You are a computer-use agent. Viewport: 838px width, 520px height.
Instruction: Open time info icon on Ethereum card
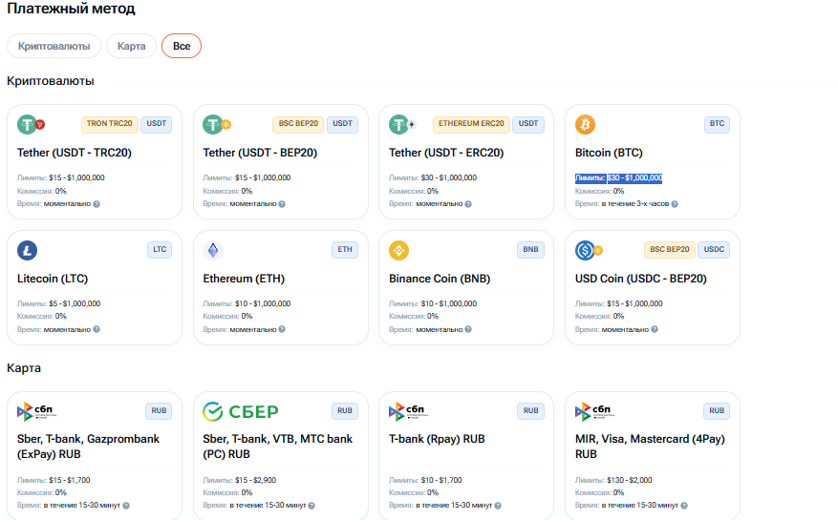[282, 329]
